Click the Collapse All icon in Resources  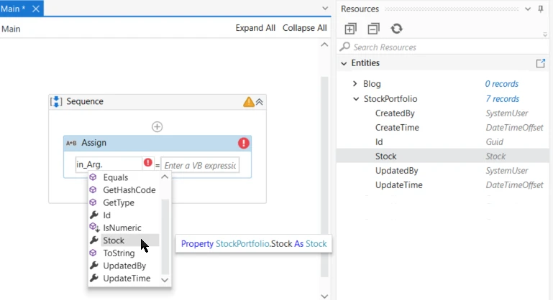click(373, 29)
